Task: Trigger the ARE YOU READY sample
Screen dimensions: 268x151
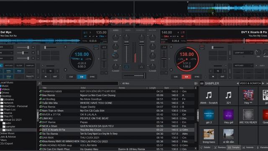Action: [248, 116]
